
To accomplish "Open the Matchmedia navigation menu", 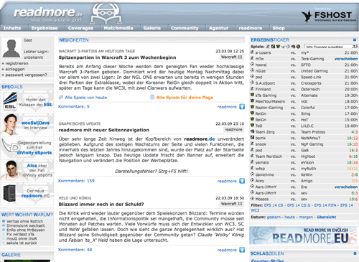I will pos(118,28).
